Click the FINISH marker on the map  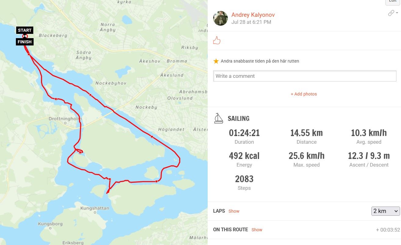click(x=25, y=42)
